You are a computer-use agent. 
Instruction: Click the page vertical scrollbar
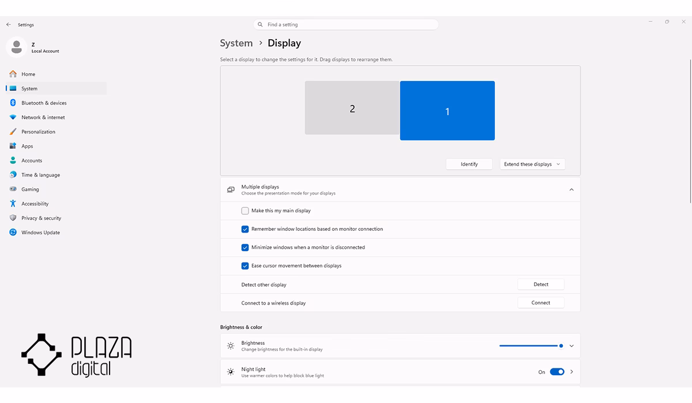click(x=690, y=131)
